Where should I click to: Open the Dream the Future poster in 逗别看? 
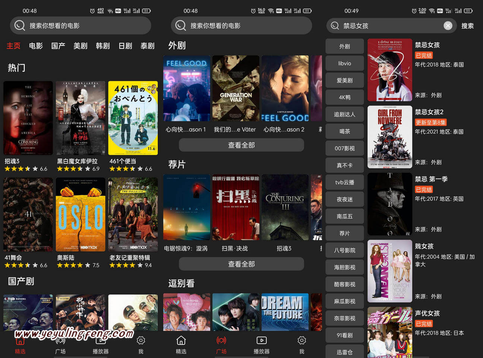[x=285, y=312]
